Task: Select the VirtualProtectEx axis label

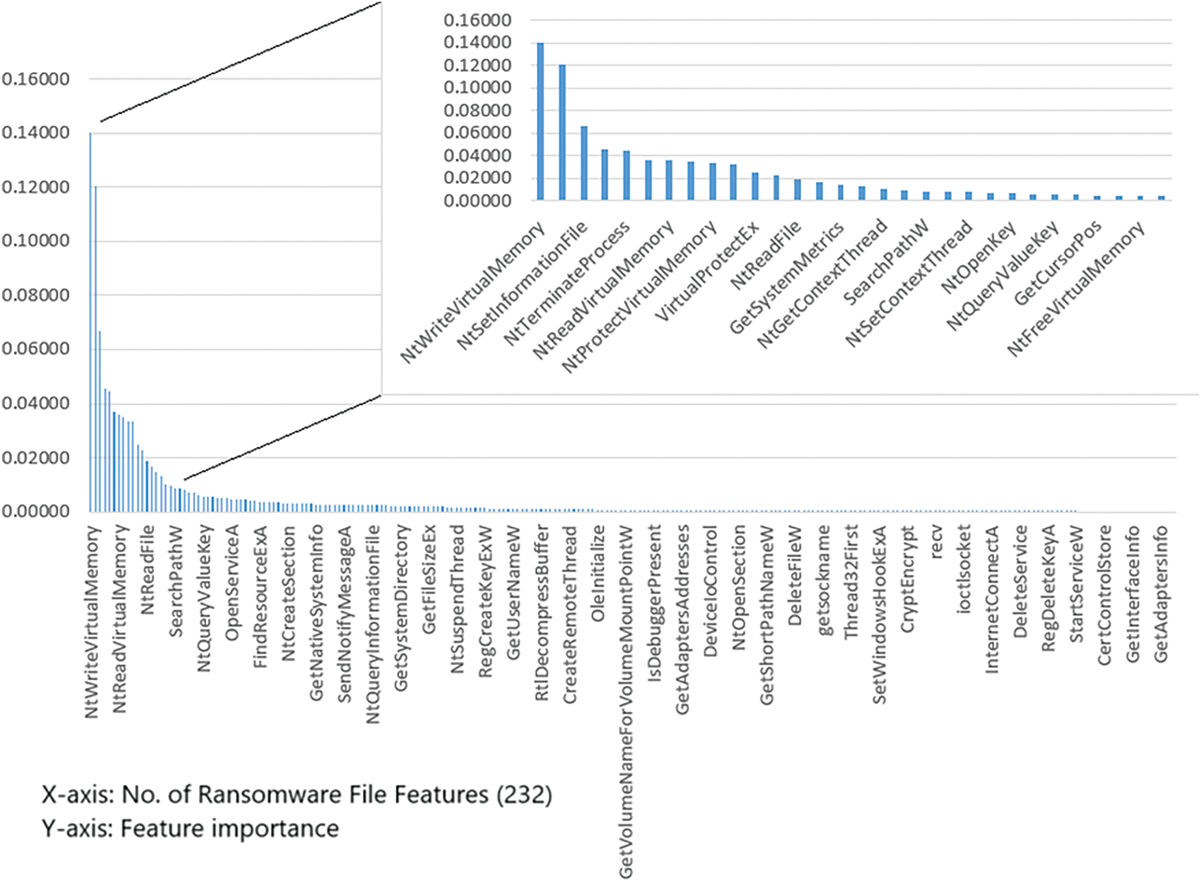Action: 707,271
